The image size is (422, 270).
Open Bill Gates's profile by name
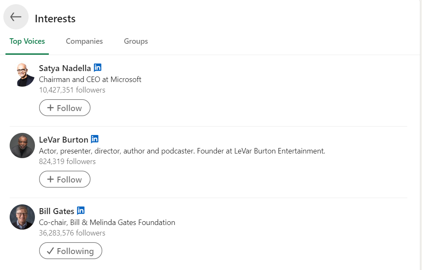[x=56, y=211]
